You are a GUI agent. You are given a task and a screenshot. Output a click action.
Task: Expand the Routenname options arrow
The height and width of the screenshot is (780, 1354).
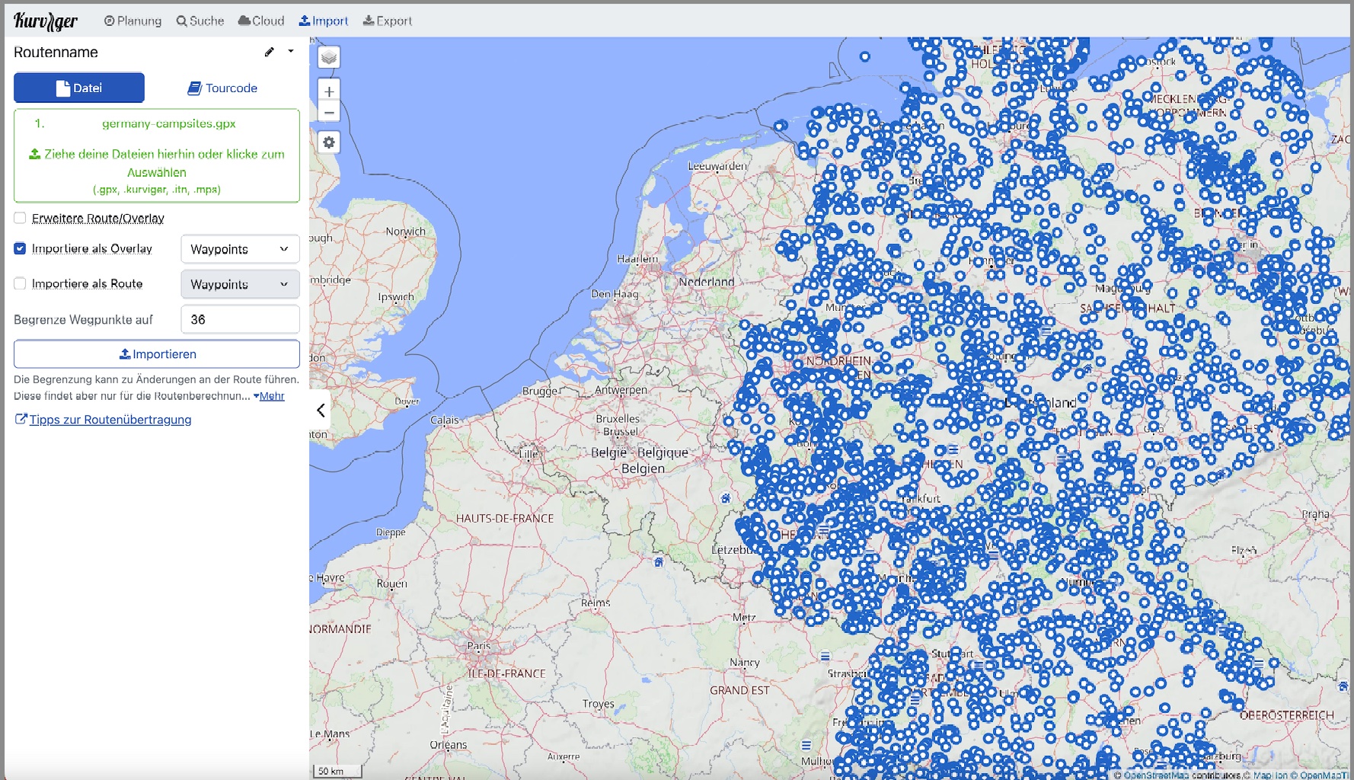pos(291,51)
